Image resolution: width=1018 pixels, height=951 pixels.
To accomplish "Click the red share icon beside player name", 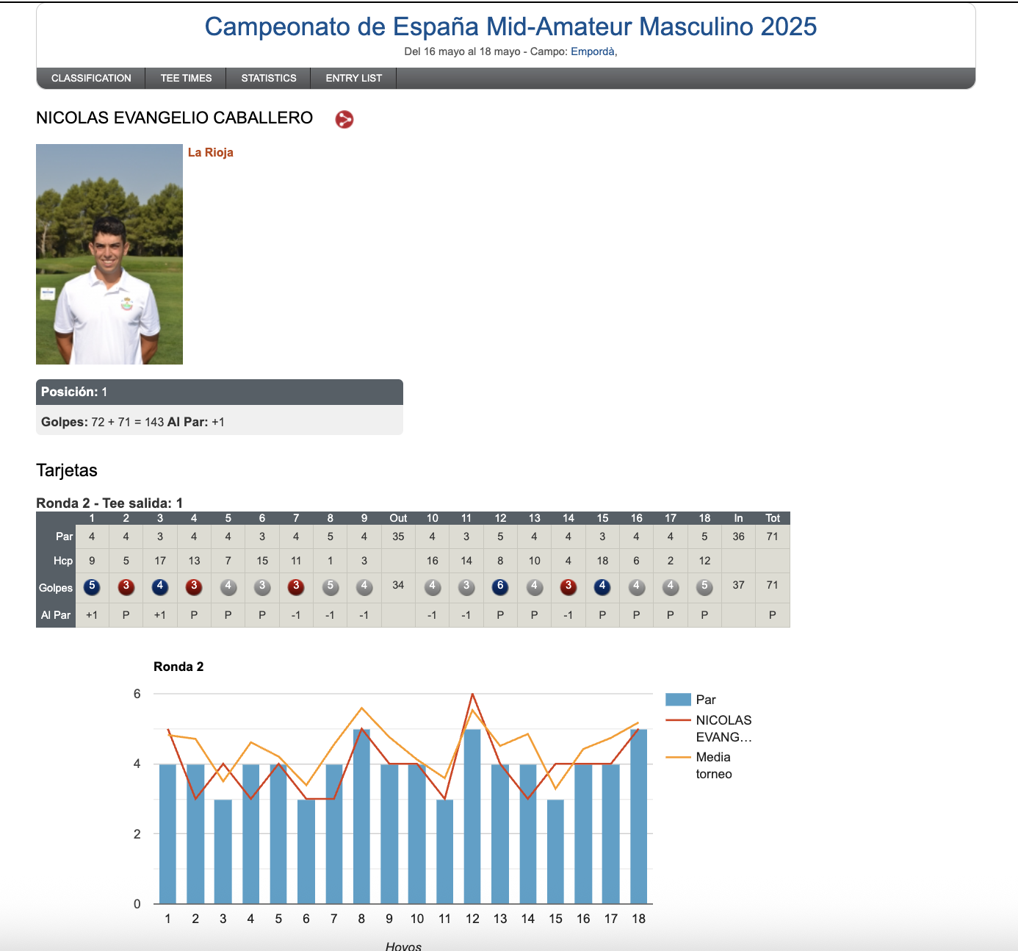I will point(344,119).
